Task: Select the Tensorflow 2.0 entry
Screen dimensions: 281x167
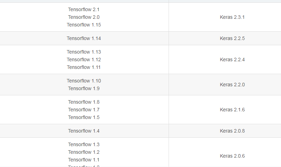Action: coord(84,17)
